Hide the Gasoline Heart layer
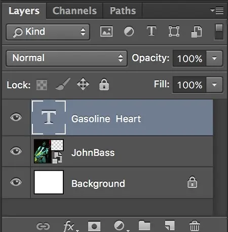The width and height of the screenshot is (228, 232). (16, 117)
